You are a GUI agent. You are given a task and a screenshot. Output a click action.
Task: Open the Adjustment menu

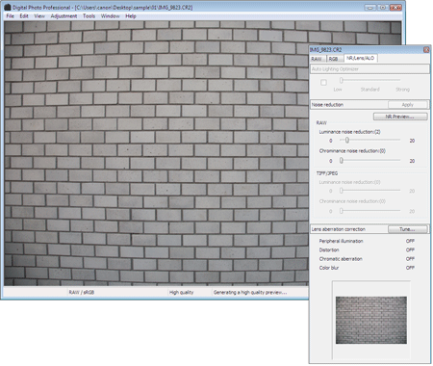[64, 16]
